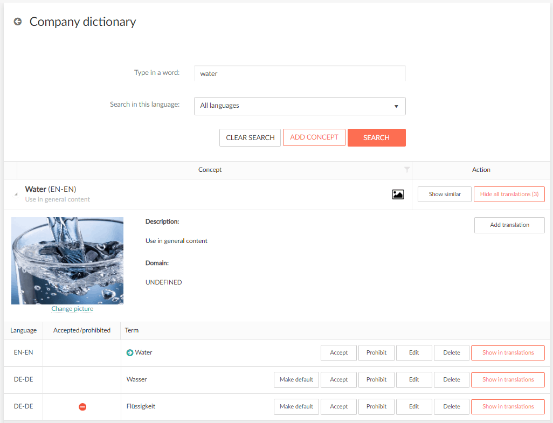Accept the Flüssigkeit term

click(338, 406)
